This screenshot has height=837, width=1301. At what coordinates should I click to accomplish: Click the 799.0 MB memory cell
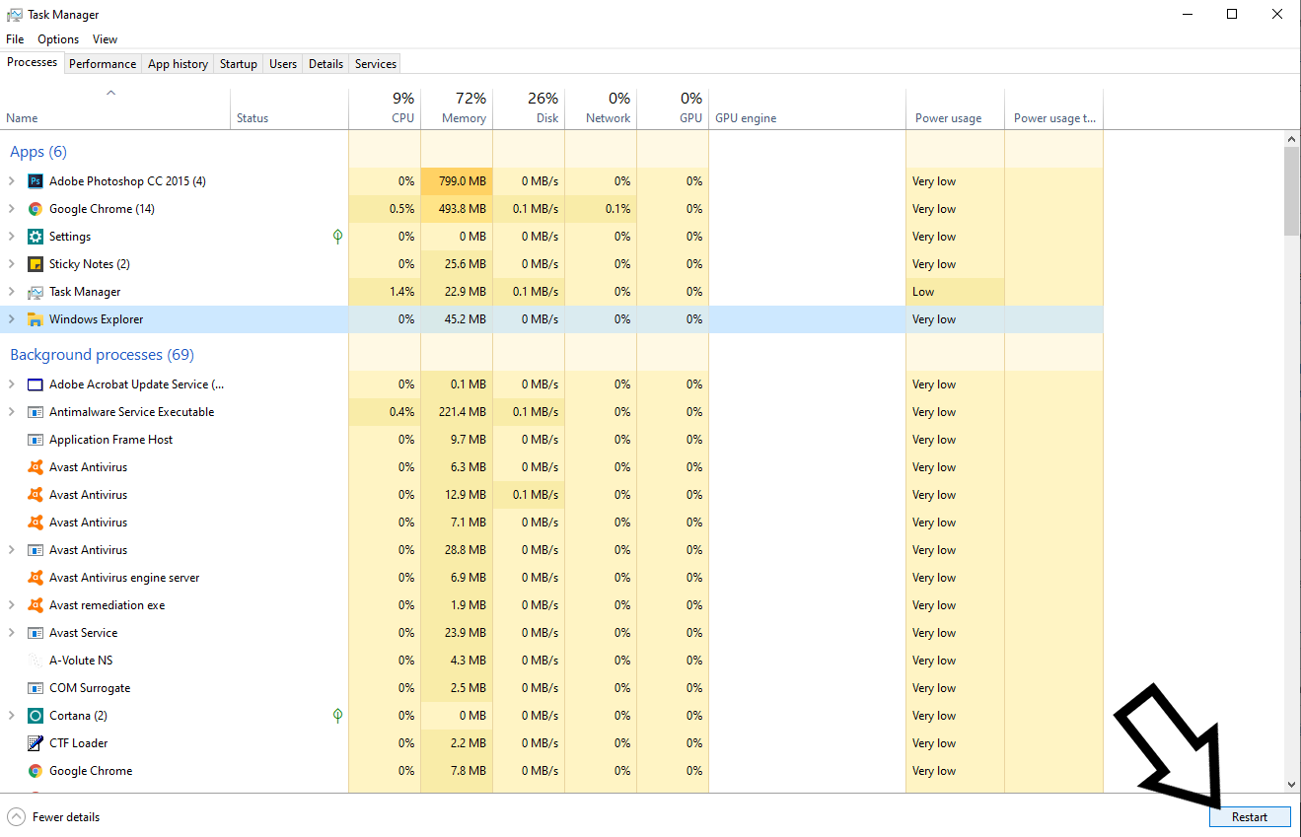coord(457,181)
